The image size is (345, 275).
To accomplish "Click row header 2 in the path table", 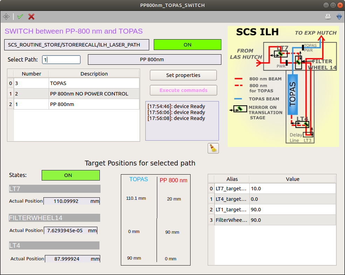I will [11, 104].
